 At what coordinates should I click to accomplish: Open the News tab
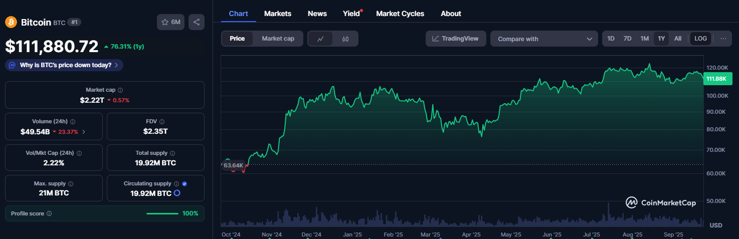pos(317,14)
